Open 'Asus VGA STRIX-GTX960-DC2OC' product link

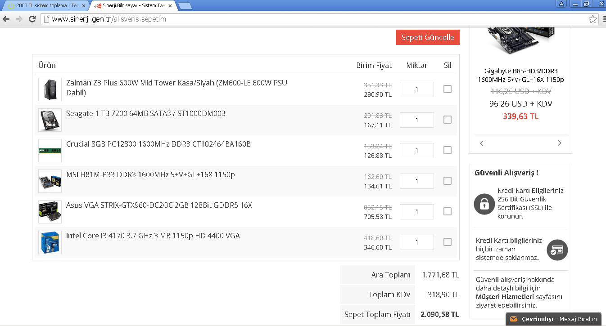click(159, 205)
